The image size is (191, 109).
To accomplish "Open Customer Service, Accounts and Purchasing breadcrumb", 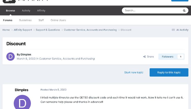I will coord(90,30).
